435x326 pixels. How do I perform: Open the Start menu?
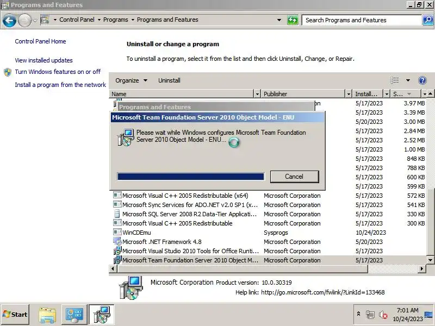(15, 315)
